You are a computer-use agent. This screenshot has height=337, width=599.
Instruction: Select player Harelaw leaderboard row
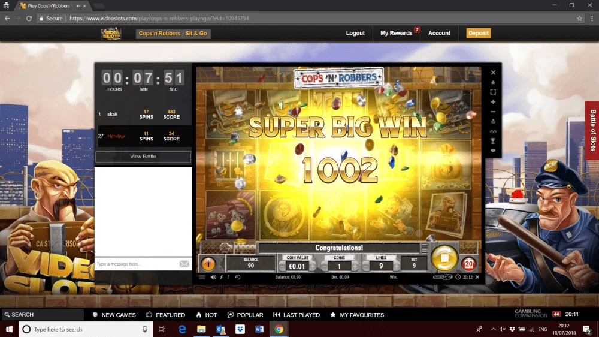click(x=144, y=136)
